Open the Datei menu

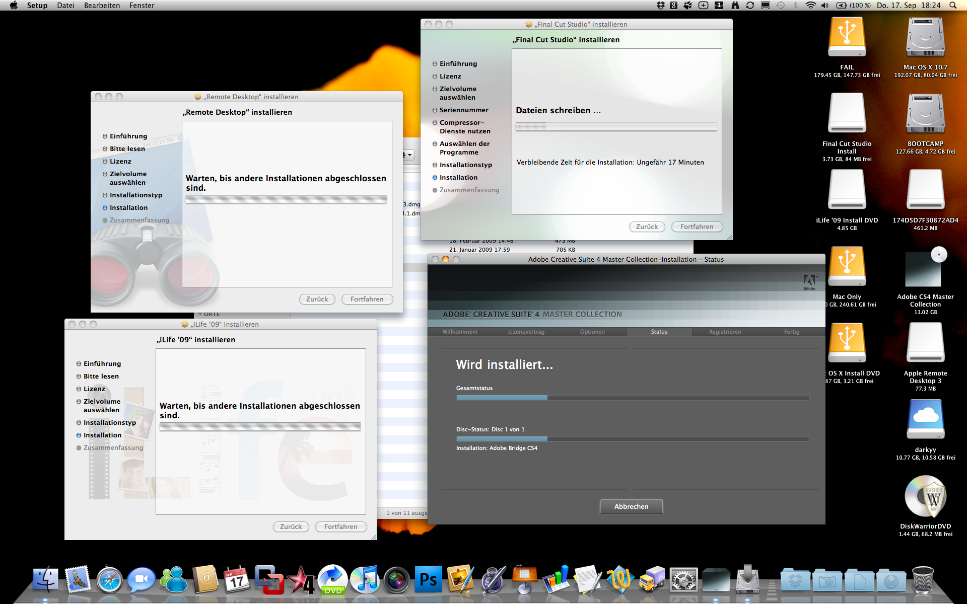[65, 5]
